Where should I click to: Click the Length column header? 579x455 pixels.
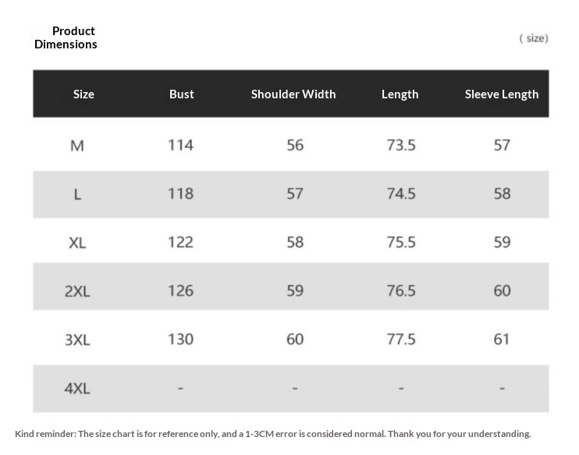(400, 94)
